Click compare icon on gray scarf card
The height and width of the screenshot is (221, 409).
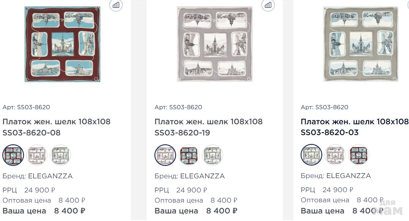(268, 5)
